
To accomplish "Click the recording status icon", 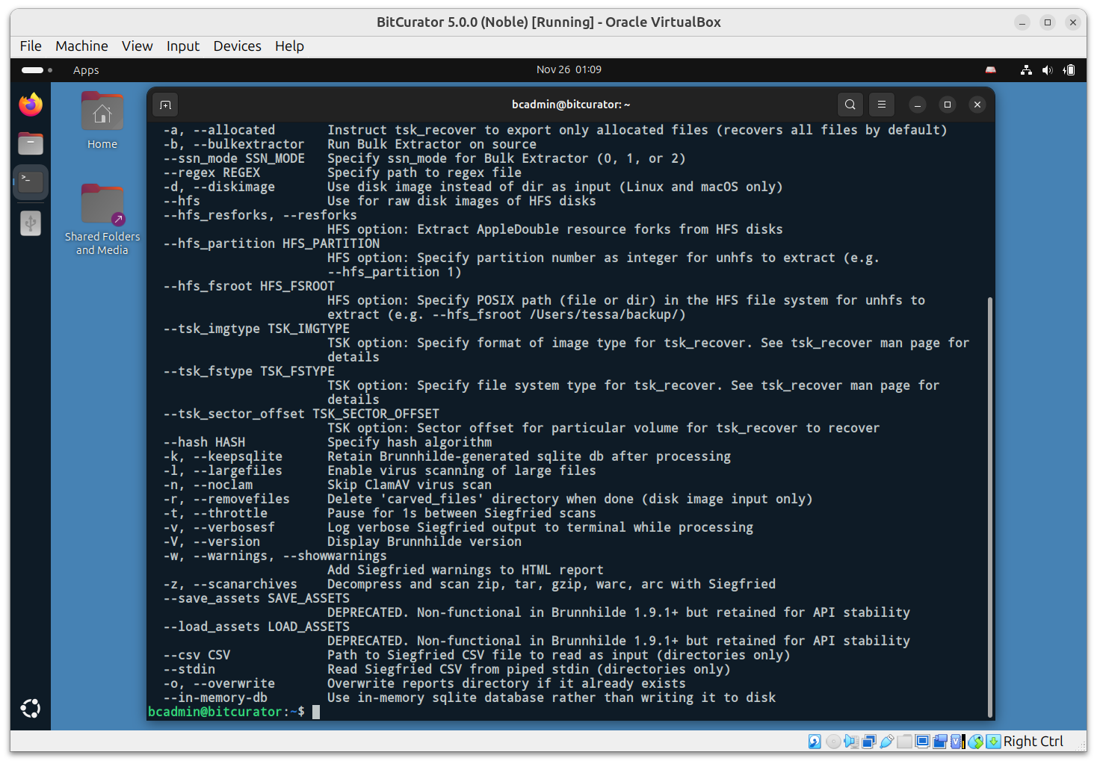I will tap(940, 741).
